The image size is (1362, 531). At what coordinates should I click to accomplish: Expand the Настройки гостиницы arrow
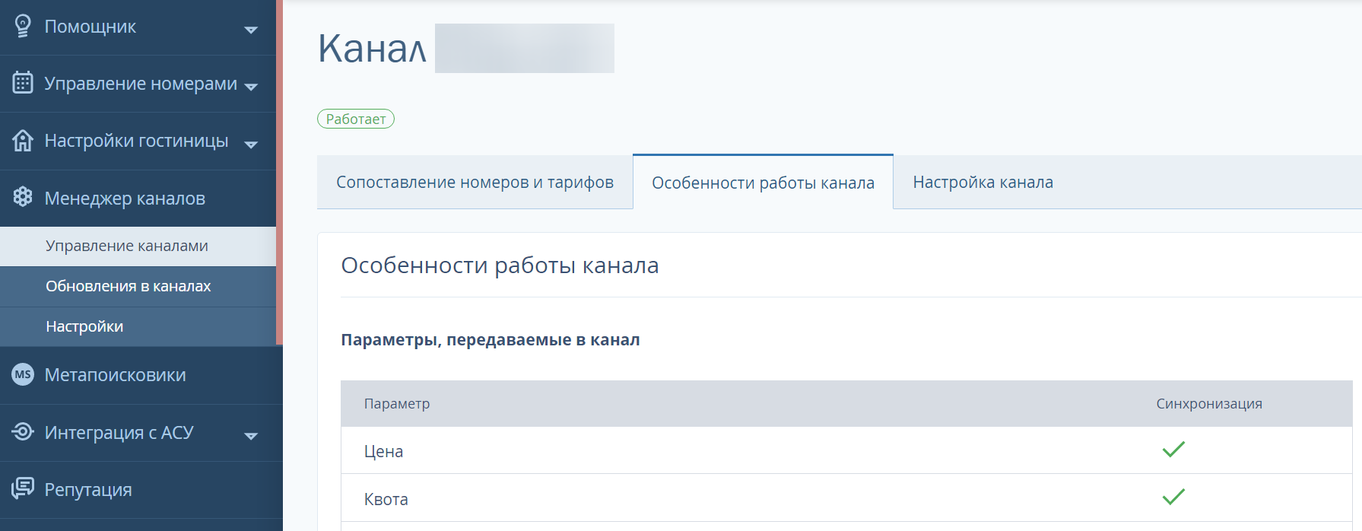[x=251, y=145]
